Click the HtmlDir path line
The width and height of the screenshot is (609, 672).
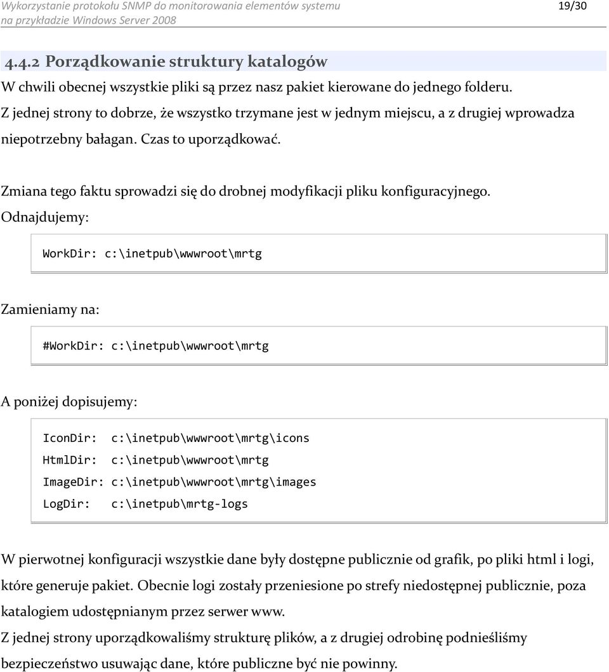(x=155, y=460)
